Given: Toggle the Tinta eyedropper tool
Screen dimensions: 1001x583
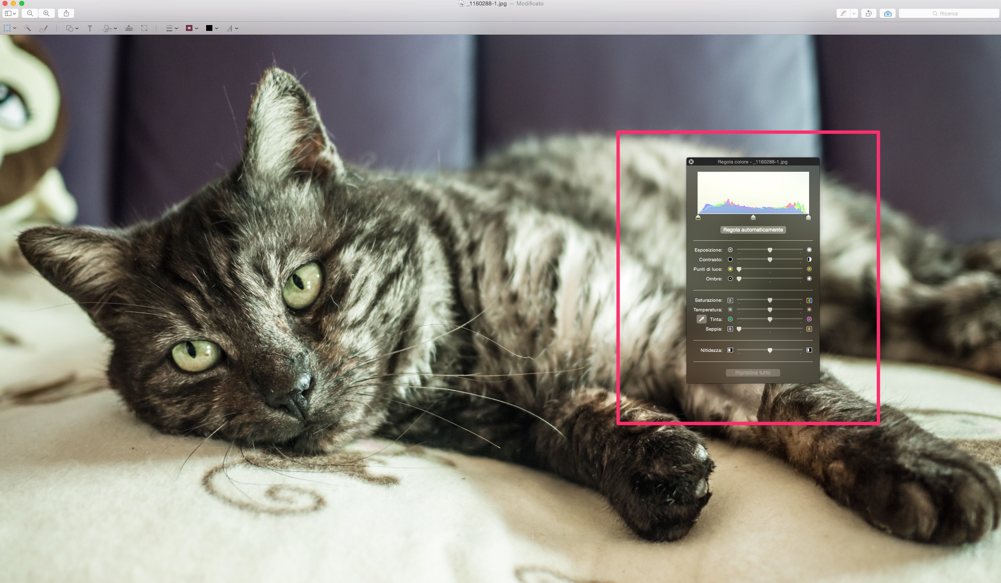Looking at the screenshot, I should click(x=701, y=319).
